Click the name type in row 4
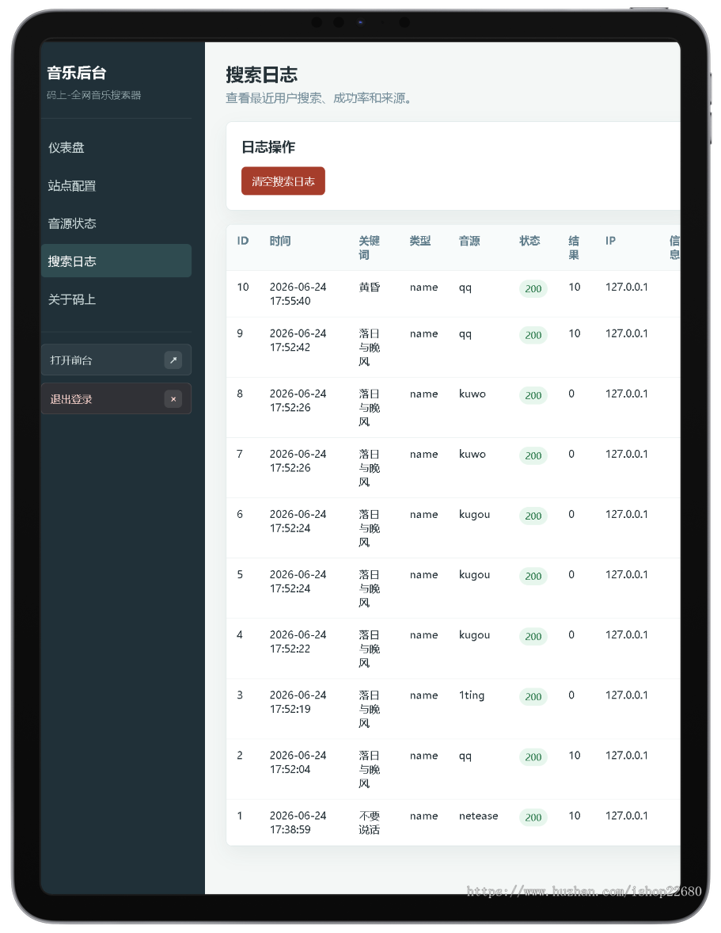 [x=423, y=635]
